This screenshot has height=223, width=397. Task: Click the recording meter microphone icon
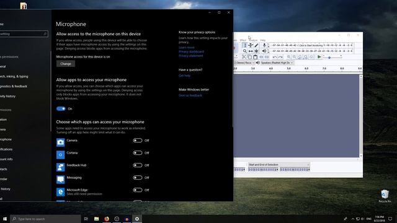pos(264,45)
